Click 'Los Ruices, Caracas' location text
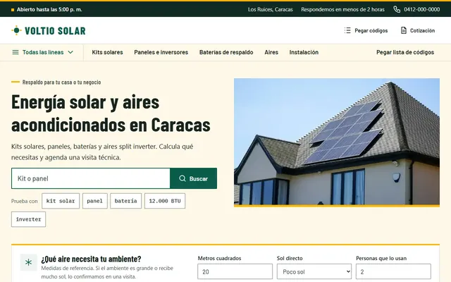Screen dimensions: 451x282 (x=271, y=9)
